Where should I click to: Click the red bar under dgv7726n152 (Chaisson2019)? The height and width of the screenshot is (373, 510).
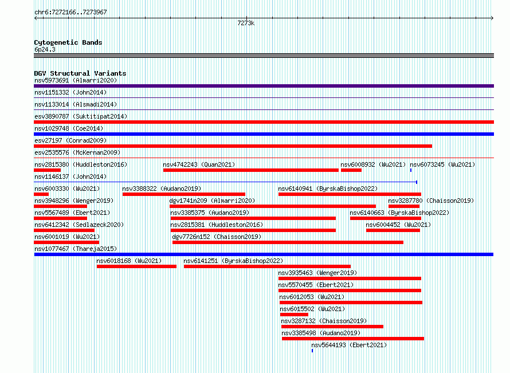pyautogui.click(x=288, y=242)
